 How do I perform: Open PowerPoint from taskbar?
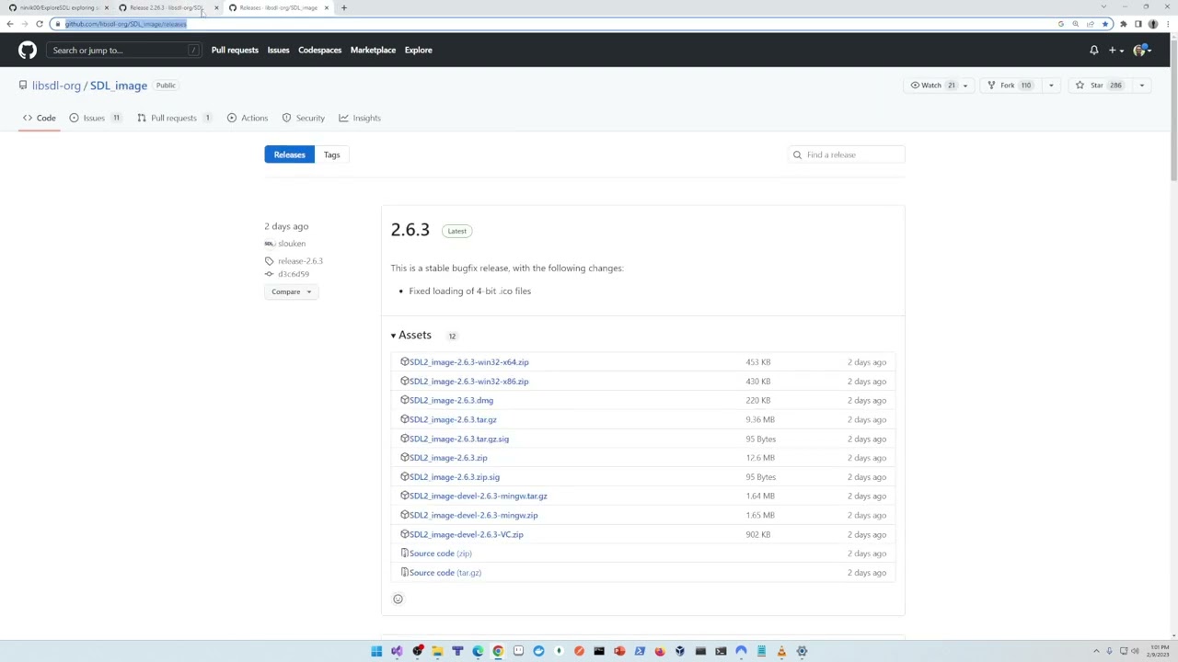point(619,651)
